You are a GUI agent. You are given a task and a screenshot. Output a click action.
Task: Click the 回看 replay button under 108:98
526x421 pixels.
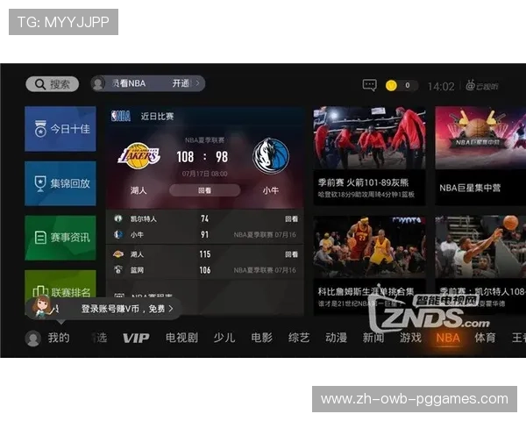[x=204, y=190]
